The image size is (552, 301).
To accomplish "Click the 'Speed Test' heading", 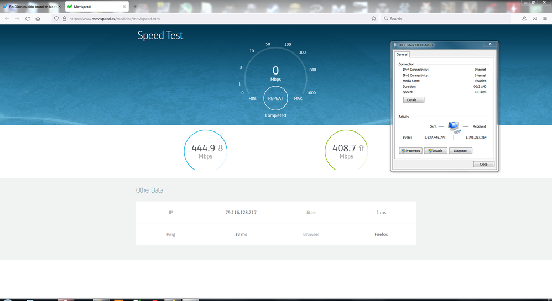I will pos(160,35).
